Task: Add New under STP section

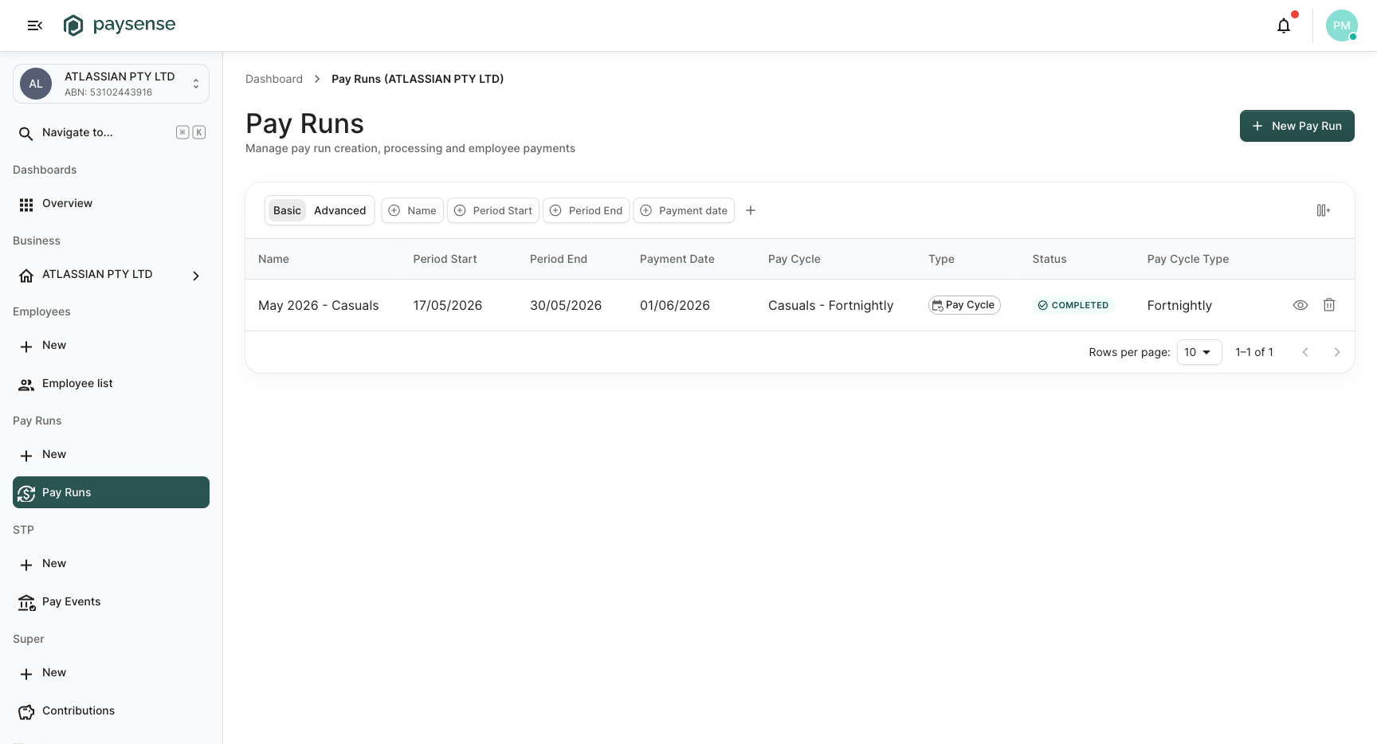Action: pyautogui.click(x=111, y=564)
